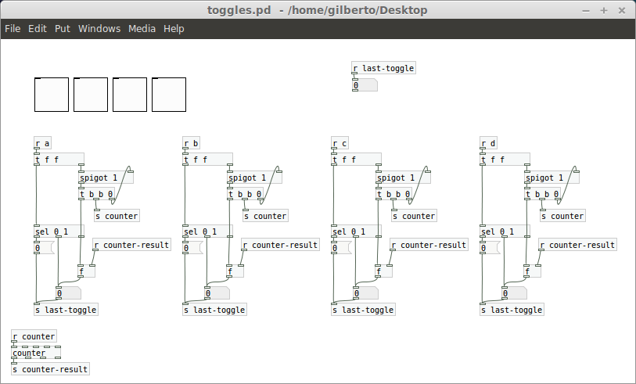Image resolution: width=636 pixels, height=384 pixels.
Task: Open the Windows menu
Action: 99,28
